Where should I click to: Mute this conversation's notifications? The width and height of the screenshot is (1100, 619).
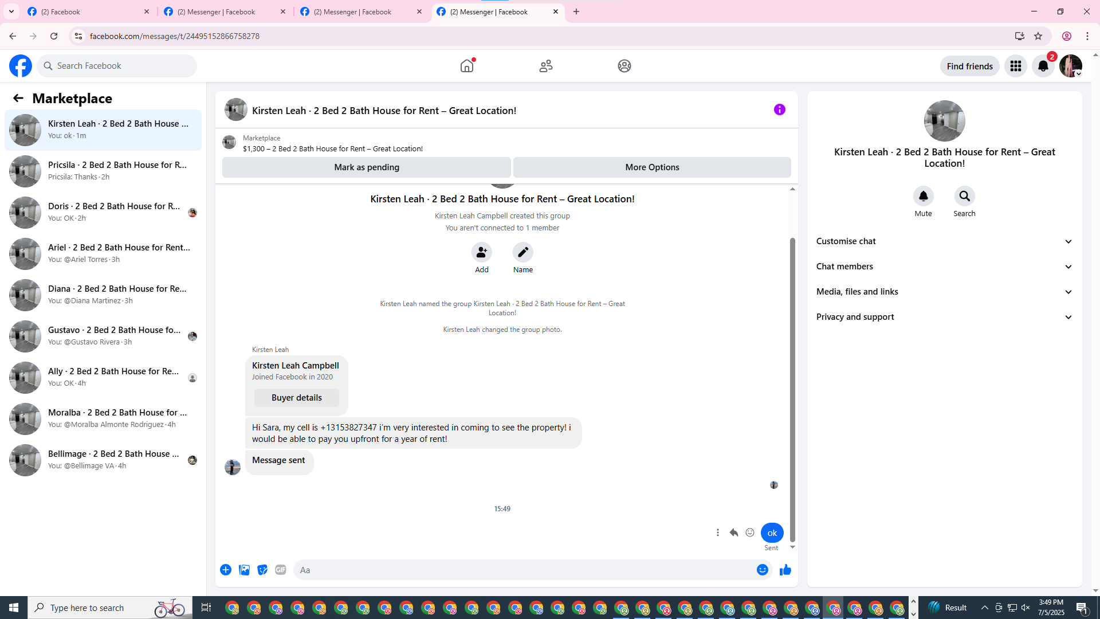(x=923, y=197)
